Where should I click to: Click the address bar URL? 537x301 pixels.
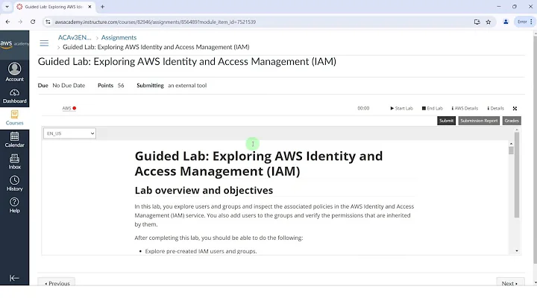(x=155, y=22)
